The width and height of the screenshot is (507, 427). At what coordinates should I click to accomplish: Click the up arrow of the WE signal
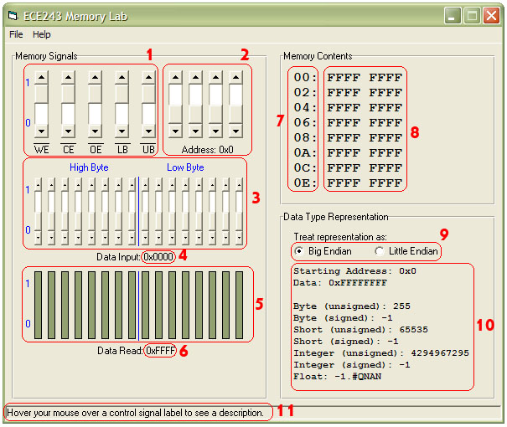tap(41, 78)
